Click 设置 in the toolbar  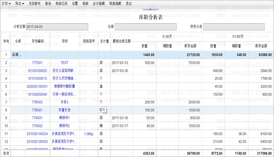pos(75,4)
